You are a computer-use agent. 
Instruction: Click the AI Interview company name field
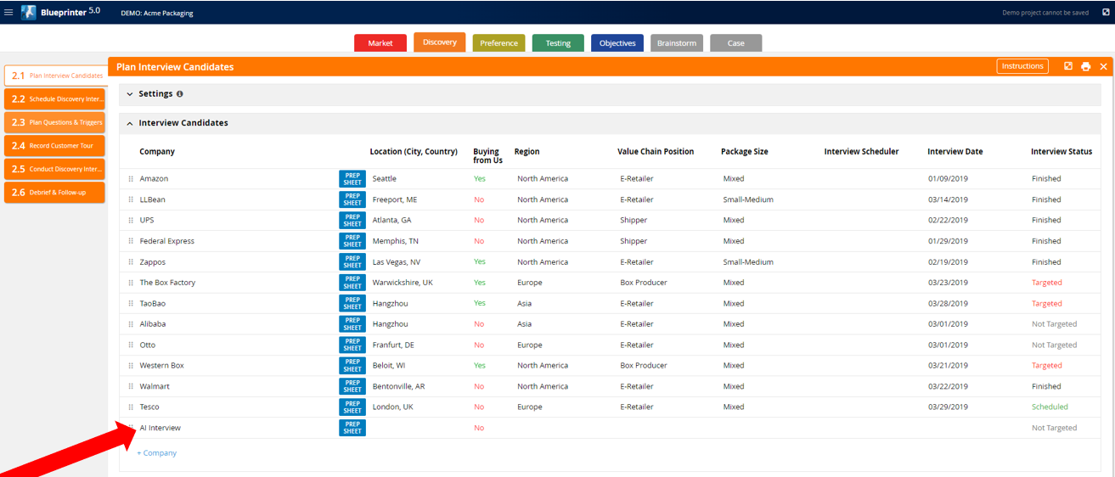click(x=160, y=428)
